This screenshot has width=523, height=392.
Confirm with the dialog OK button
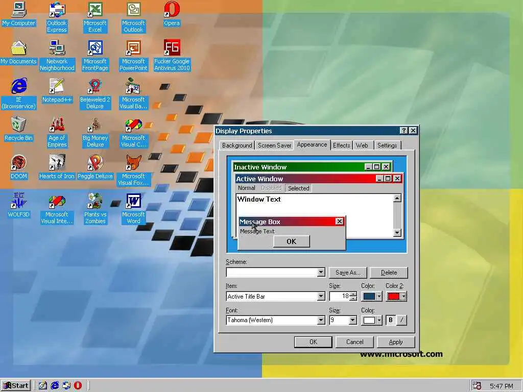[313, 342]
